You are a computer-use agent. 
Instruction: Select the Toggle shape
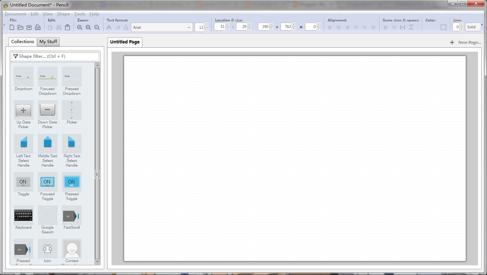[x=23, y=182]
